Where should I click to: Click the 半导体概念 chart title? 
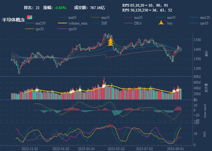pos(14,20)
